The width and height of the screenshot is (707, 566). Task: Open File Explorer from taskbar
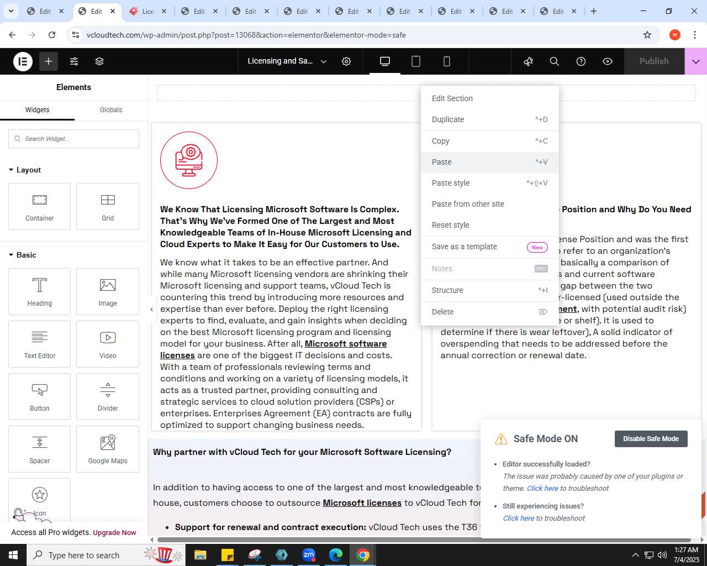pos(200,555)
